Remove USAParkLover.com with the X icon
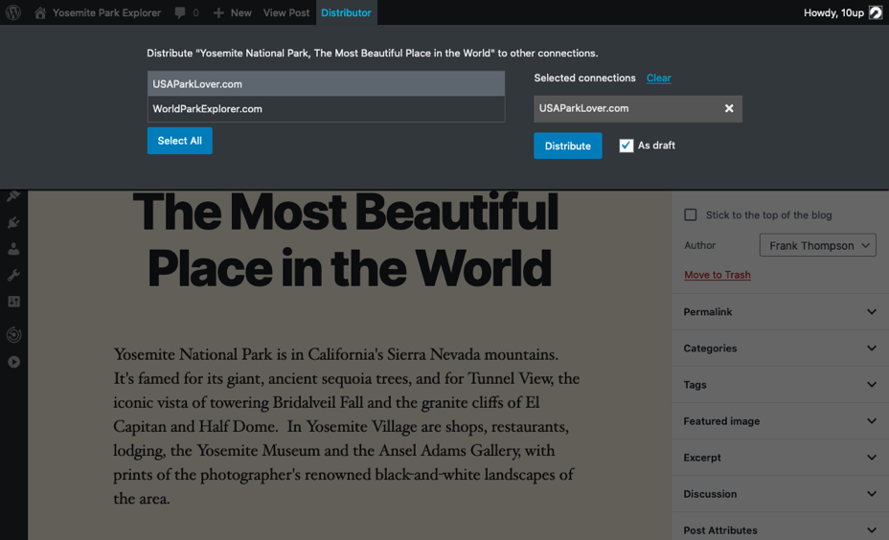889x540 pixels. pyautogui.click(x=729, y=108)
